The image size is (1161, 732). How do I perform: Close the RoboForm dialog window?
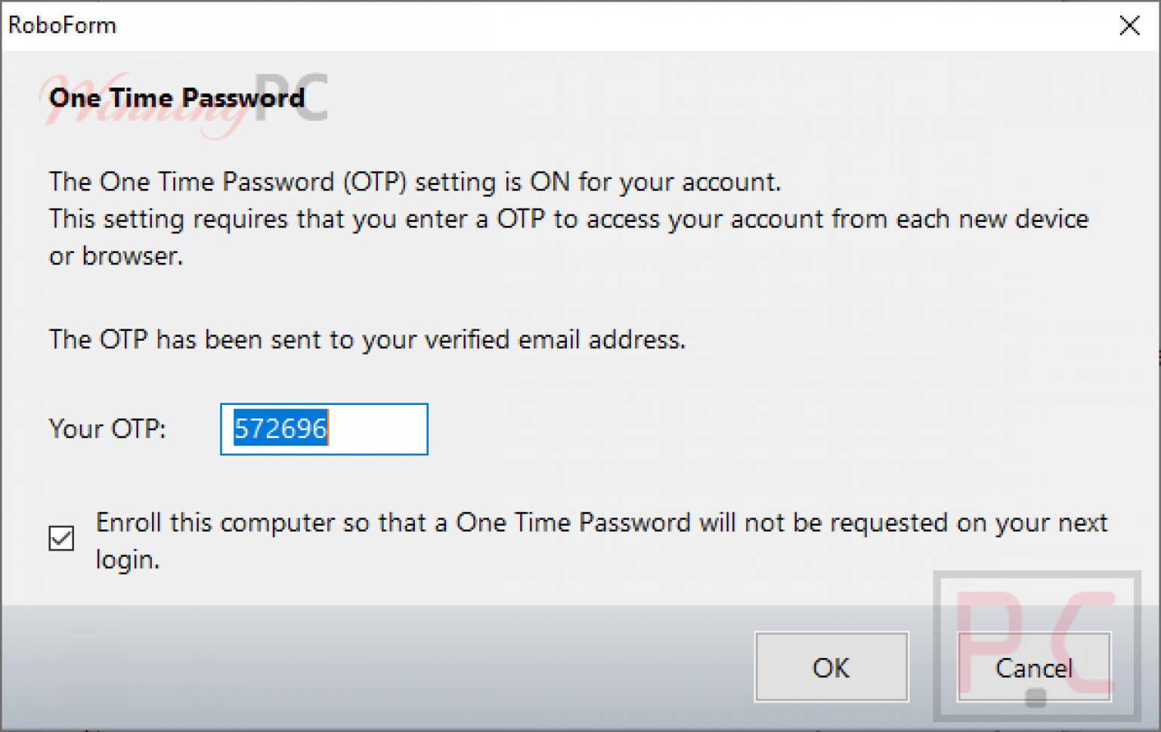1129,25
